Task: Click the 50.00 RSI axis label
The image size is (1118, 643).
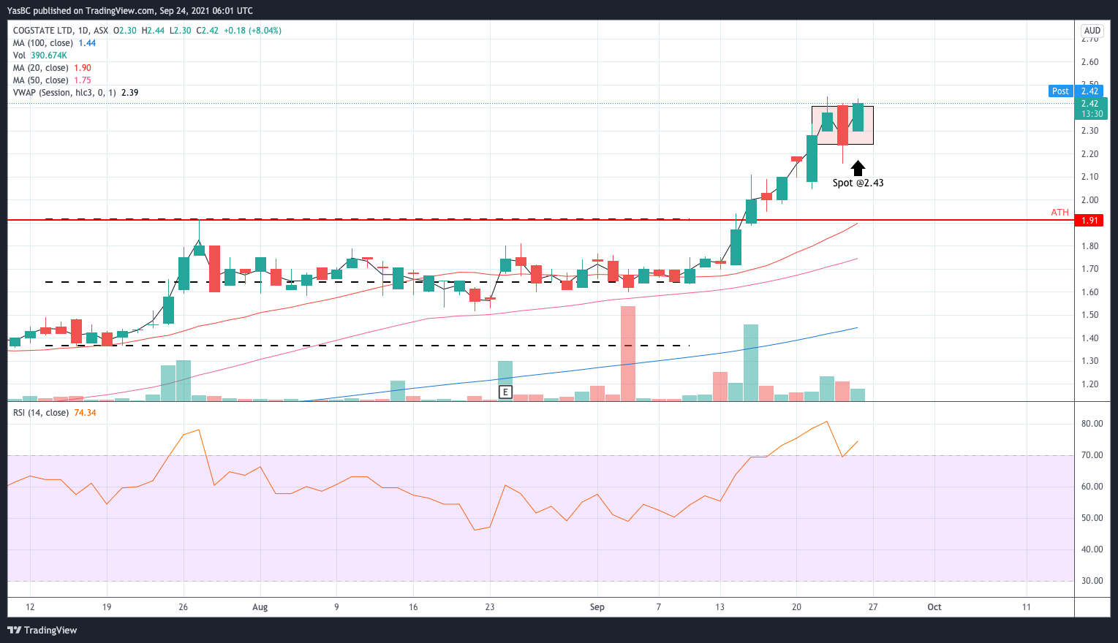Action: 1092,518
